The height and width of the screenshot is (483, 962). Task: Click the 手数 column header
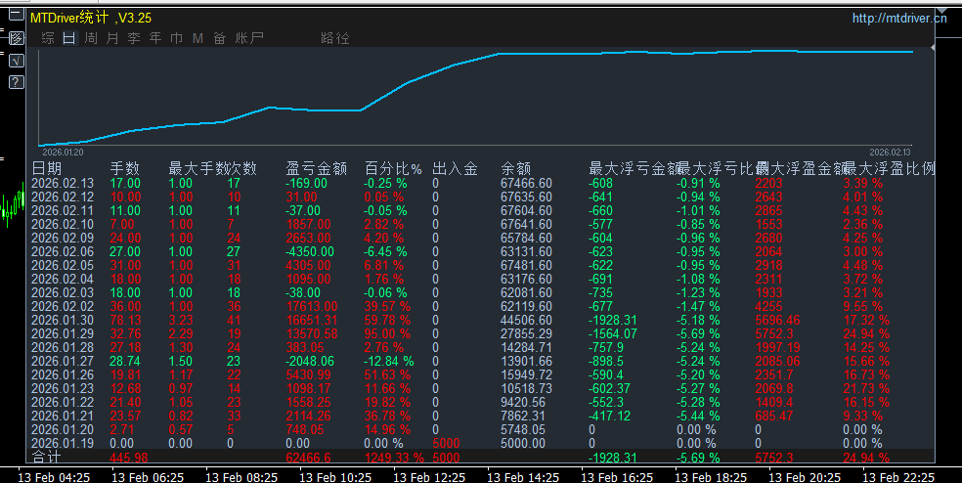pos(124,168)
